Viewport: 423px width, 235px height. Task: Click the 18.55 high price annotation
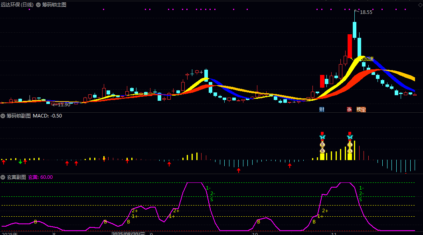coord(366,12)
